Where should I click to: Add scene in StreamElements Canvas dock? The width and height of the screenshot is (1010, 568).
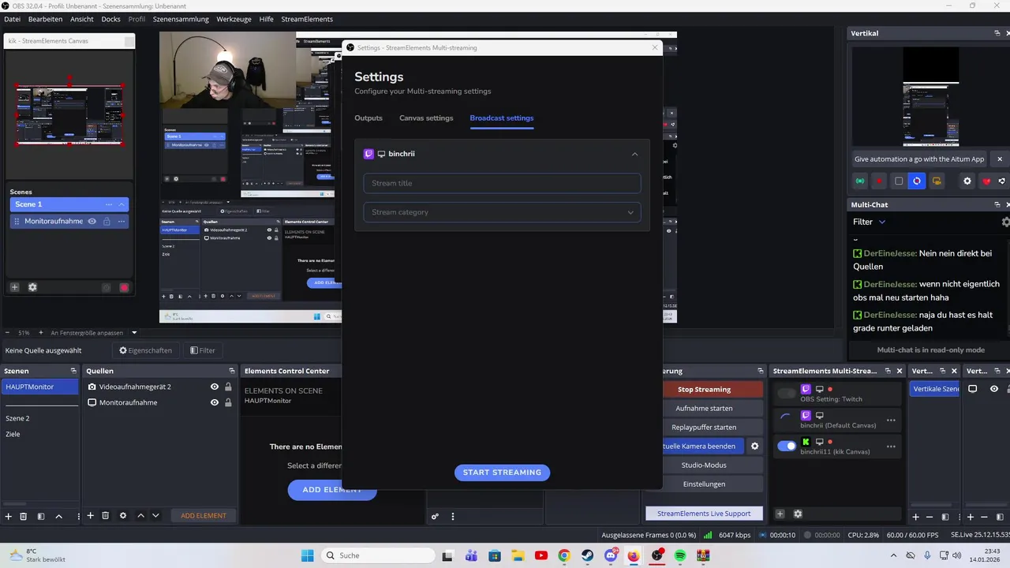point(14,287)
